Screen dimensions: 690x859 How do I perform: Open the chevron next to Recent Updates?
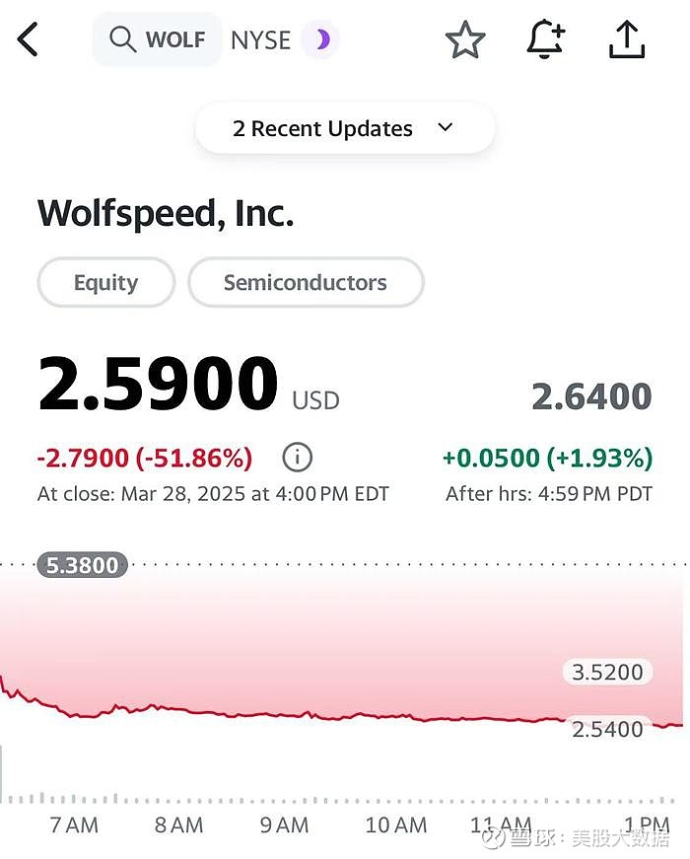pos(445,128)
